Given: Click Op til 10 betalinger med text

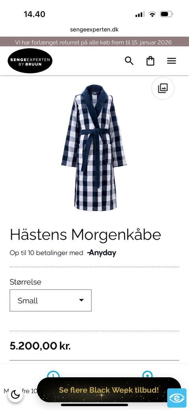Looking at the screenshot, I should tap(46, 253).
